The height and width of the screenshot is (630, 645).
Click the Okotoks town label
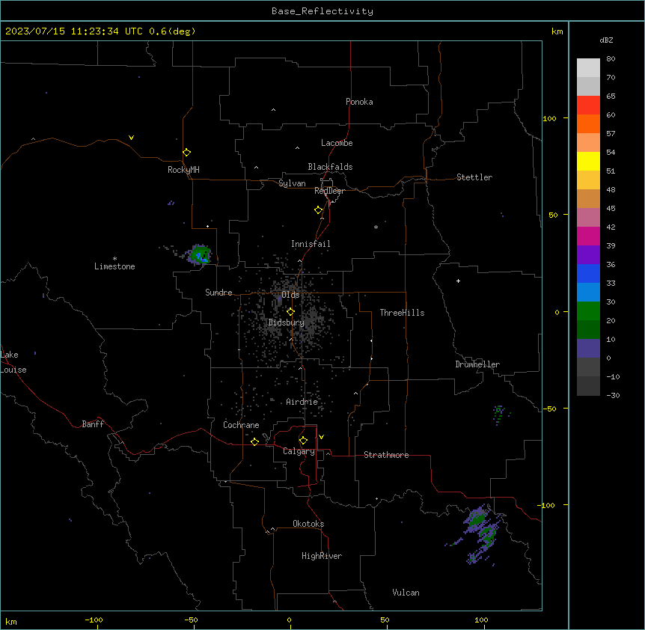308,524
